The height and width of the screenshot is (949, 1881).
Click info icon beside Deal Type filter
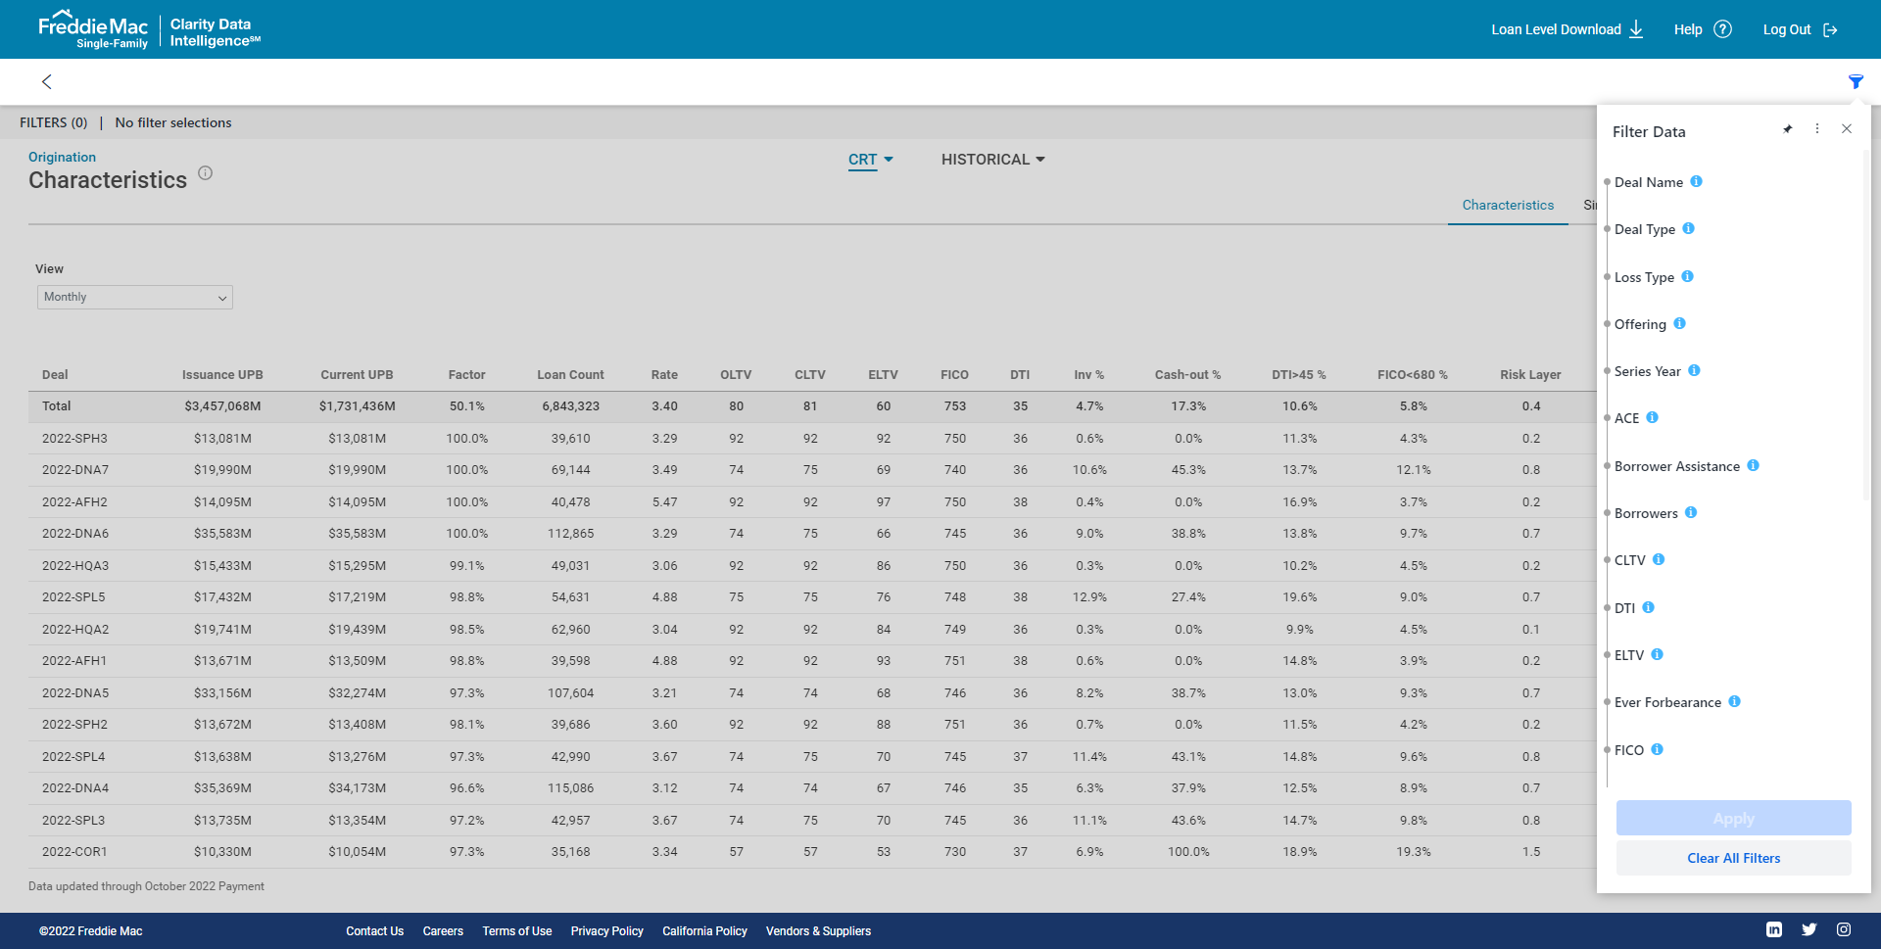(1688, 228)
